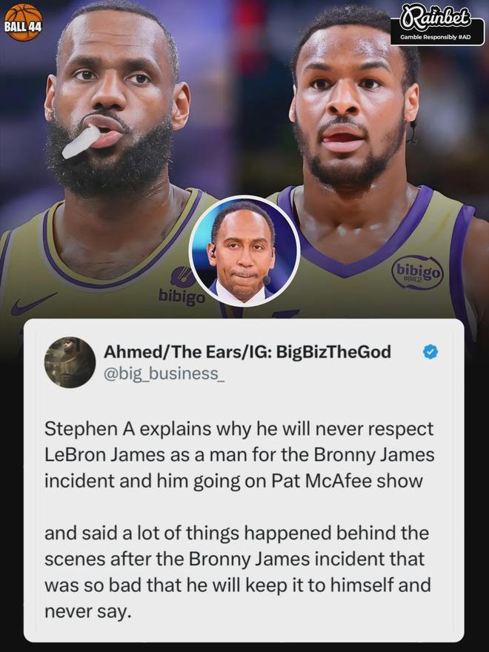Select the paragraph starting and said a lot

(237, 572)
